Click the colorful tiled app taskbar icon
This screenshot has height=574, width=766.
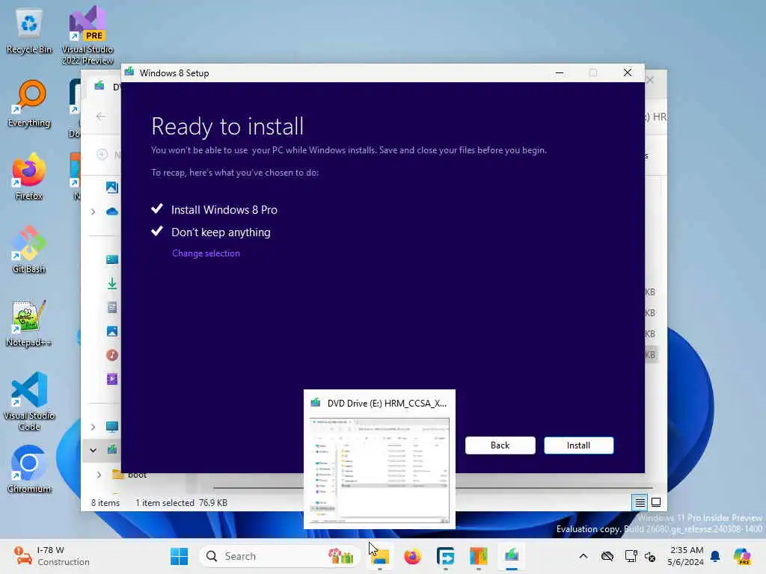(478, 556)
